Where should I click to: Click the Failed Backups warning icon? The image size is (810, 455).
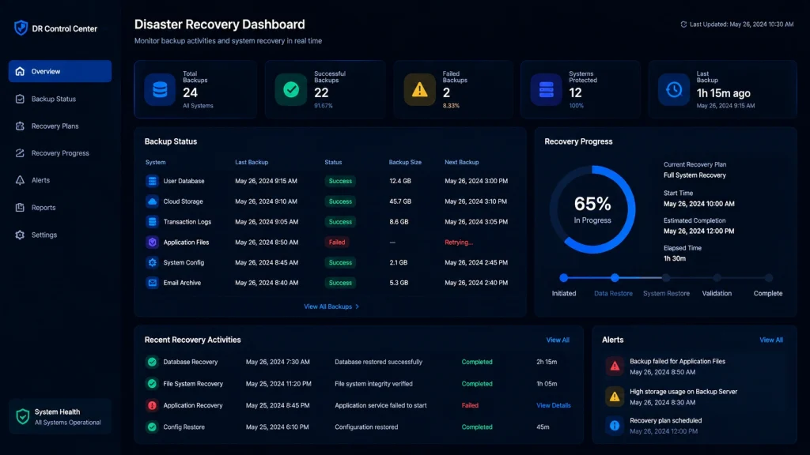pos(419,90)
